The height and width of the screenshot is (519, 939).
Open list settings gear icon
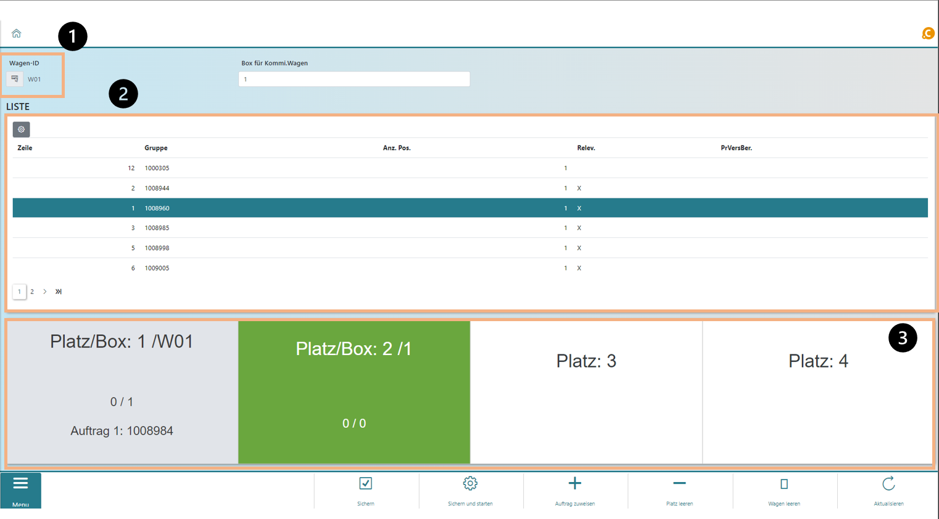coord(22,129)
